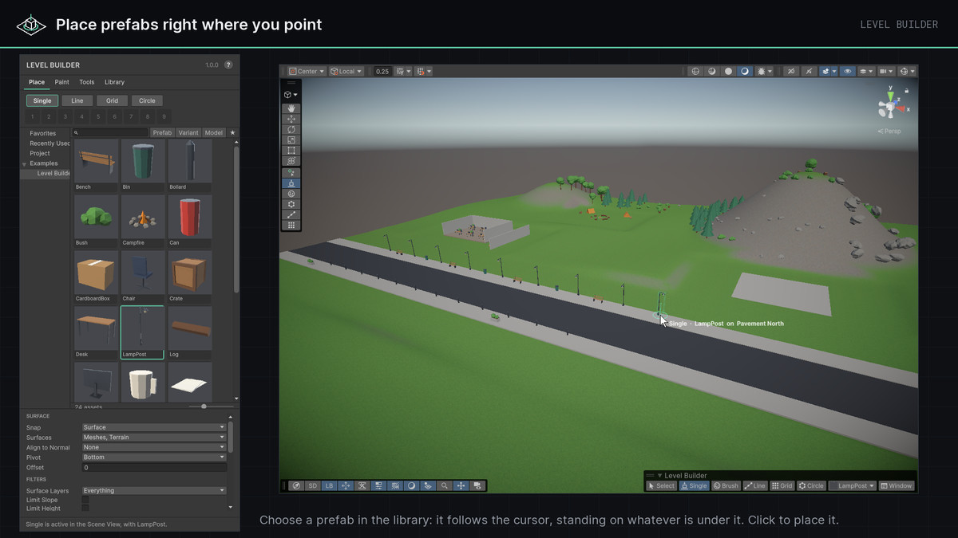958x538 pixels.
Task: Select the Campfire prefab thumbnail
Action: pyautogui.click(x=143, y=221)
